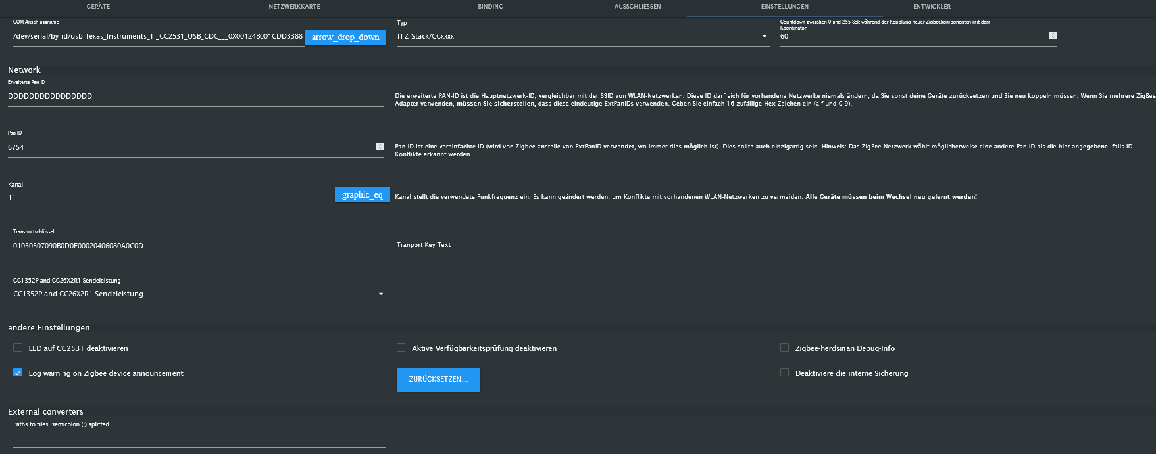
Task: Select the Entwickler tab
Action: click(932, 7)
